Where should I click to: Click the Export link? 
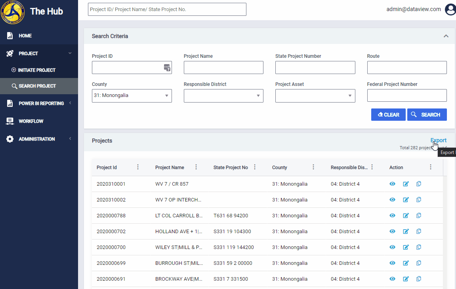click(x=438, y=140)
